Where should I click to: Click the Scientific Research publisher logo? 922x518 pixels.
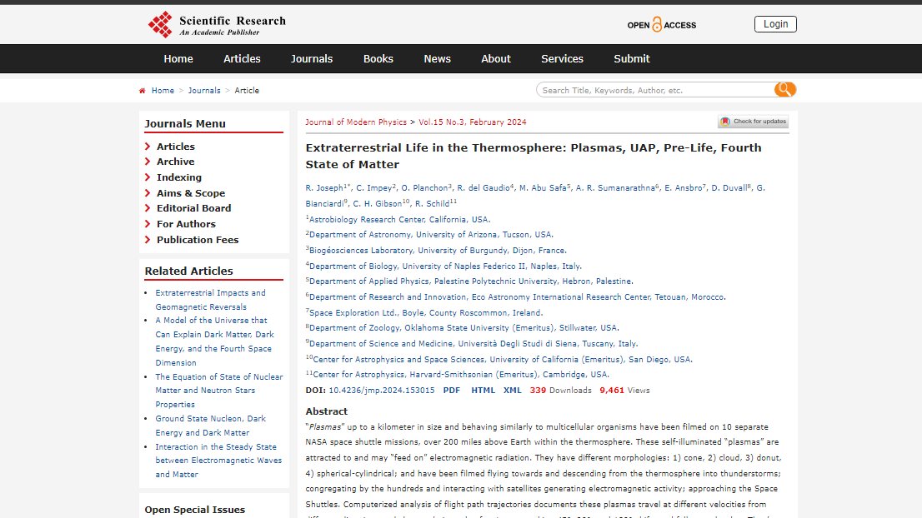click(217, 25)
